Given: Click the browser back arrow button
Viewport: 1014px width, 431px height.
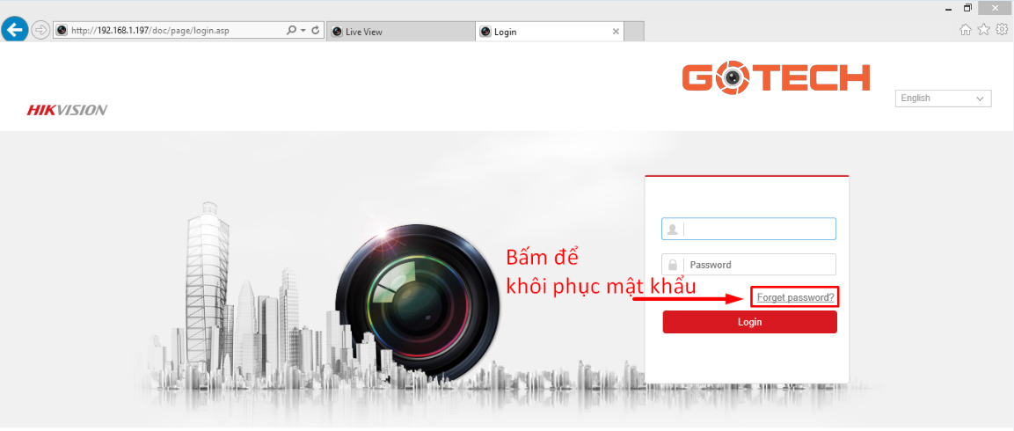Looking at the screenshot, I should (14, 30).
